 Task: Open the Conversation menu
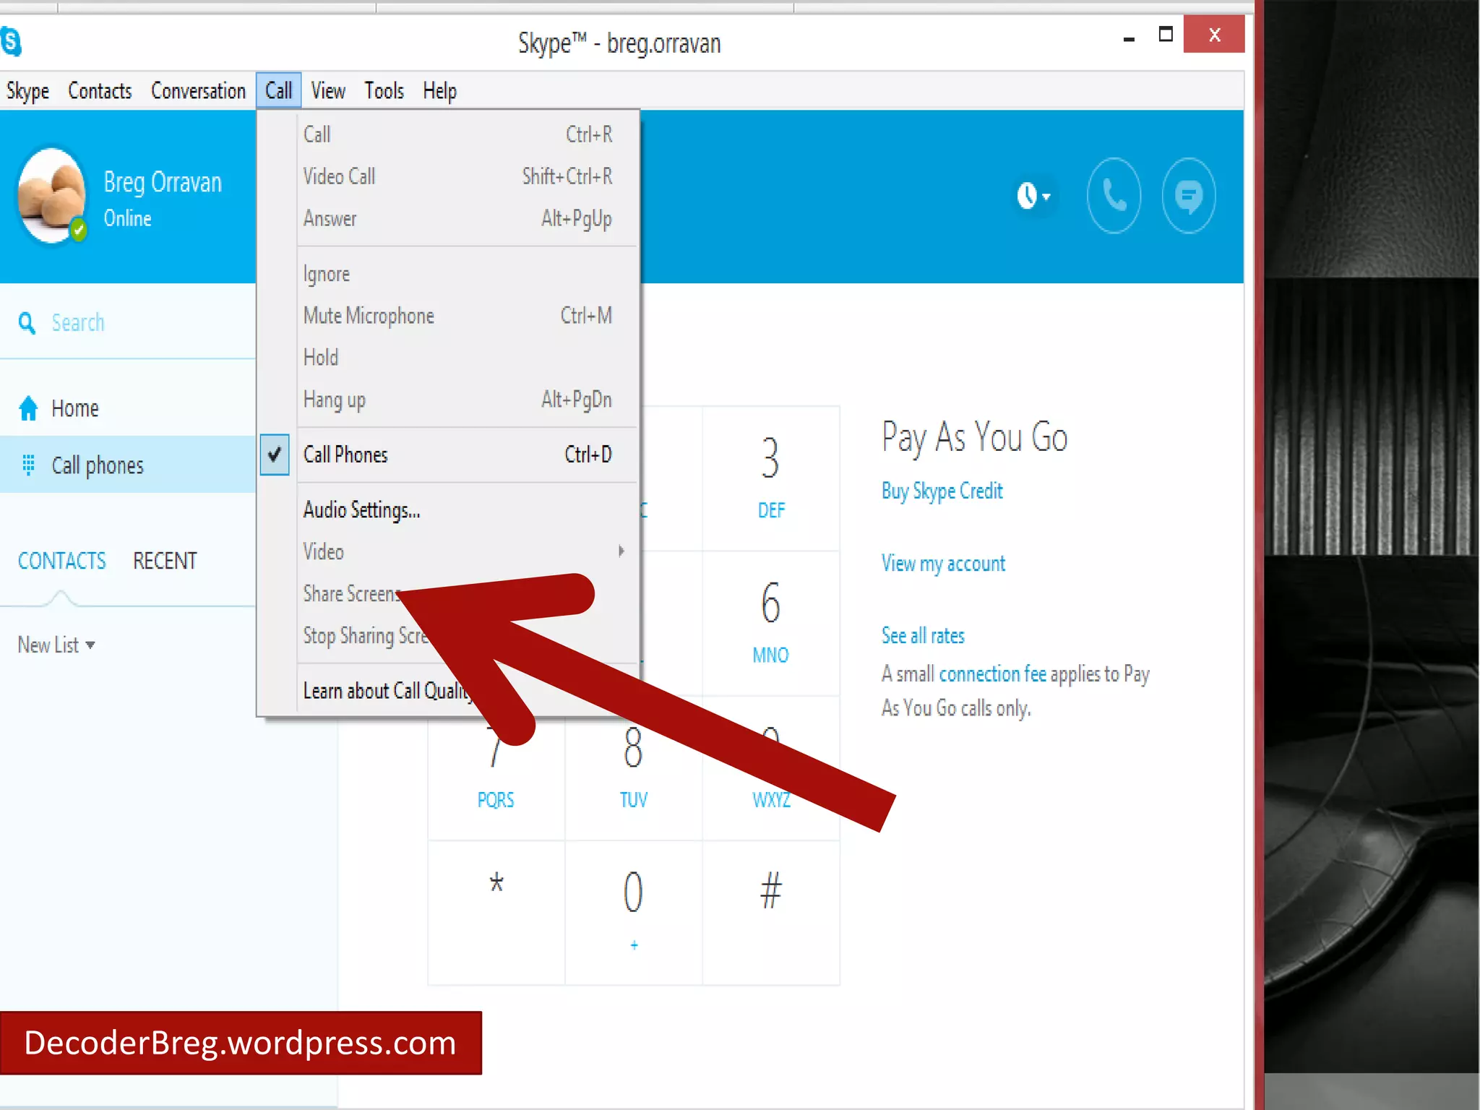(198, 91)
